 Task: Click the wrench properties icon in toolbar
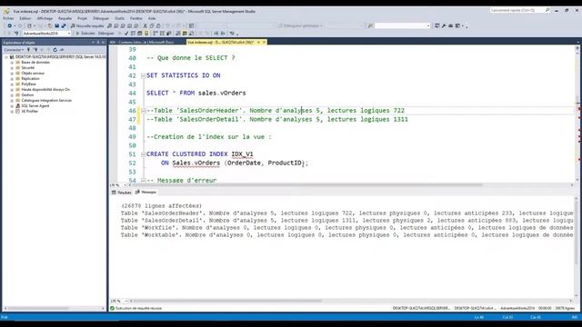coord(444,26)
